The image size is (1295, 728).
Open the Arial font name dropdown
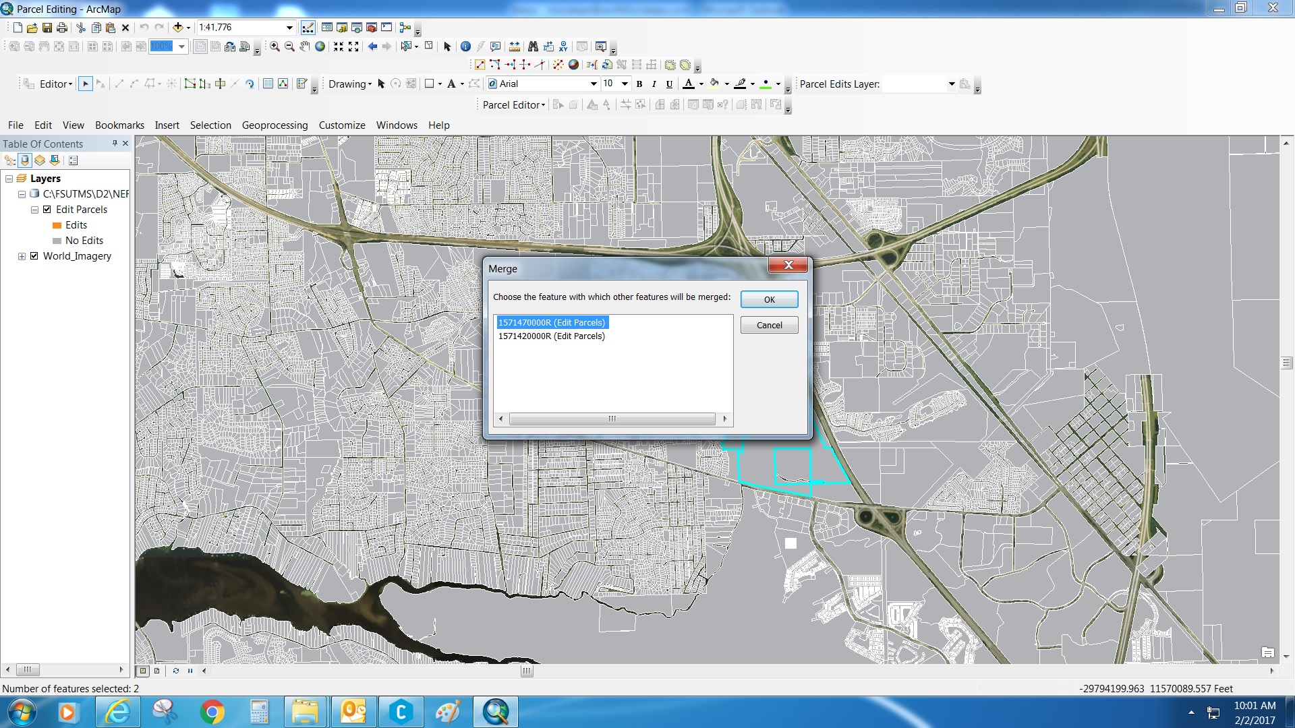[x=594, y=84]
